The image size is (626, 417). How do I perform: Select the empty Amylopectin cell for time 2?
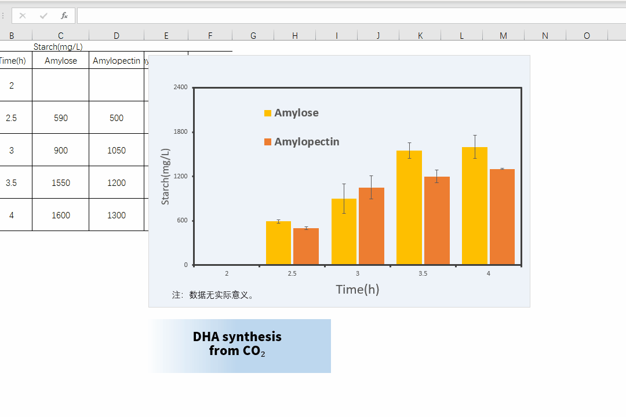(x=116, y=85)
